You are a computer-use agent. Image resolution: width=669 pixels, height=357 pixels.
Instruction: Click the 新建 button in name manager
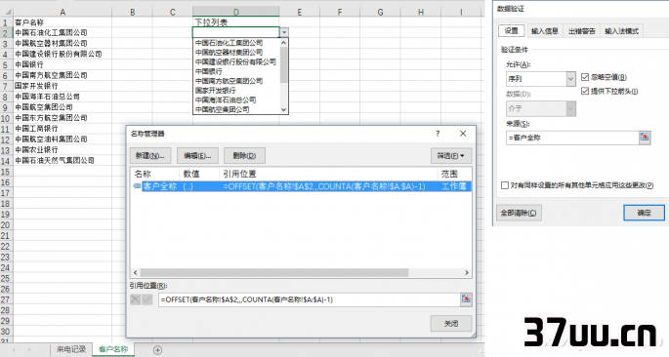coord(150,156)
